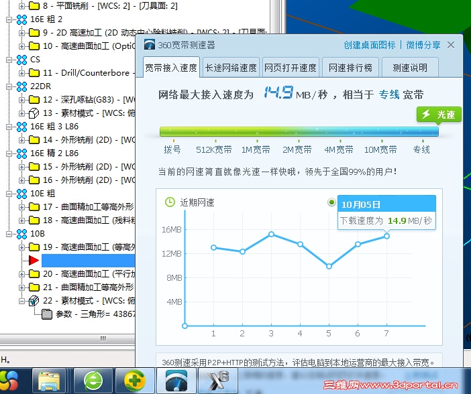Click the 10M宽带 speed level label
Viewport: 471px width, 394px height.
point(380,149)
